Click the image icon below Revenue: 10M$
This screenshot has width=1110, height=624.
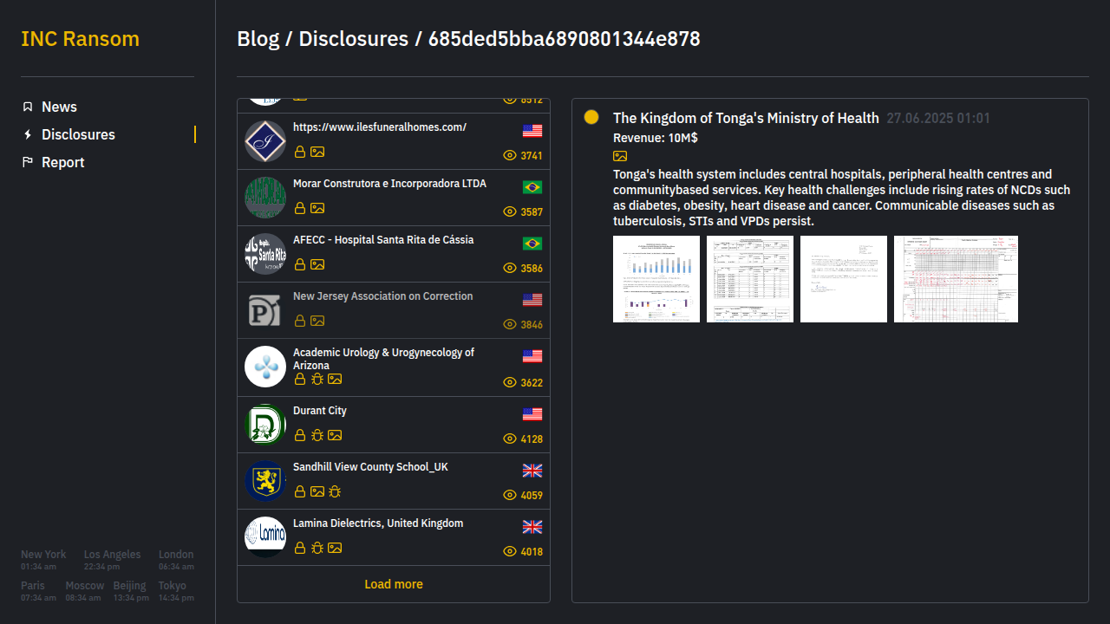620,156
